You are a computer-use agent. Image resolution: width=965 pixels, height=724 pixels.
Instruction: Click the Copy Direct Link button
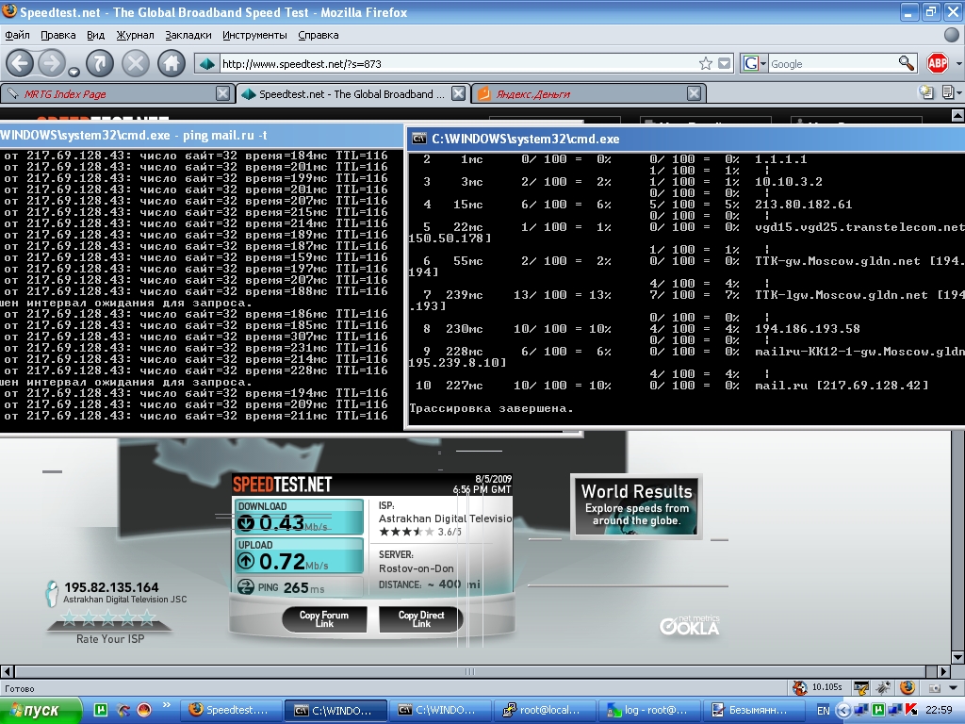point(421,618)
